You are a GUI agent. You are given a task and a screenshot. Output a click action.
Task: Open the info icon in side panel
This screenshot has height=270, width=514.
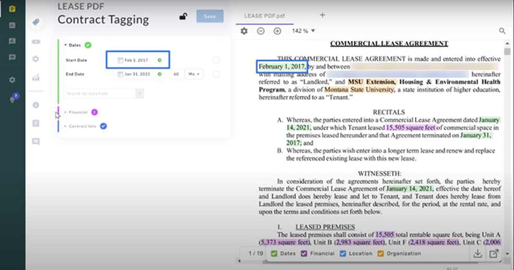pos(35,105)
